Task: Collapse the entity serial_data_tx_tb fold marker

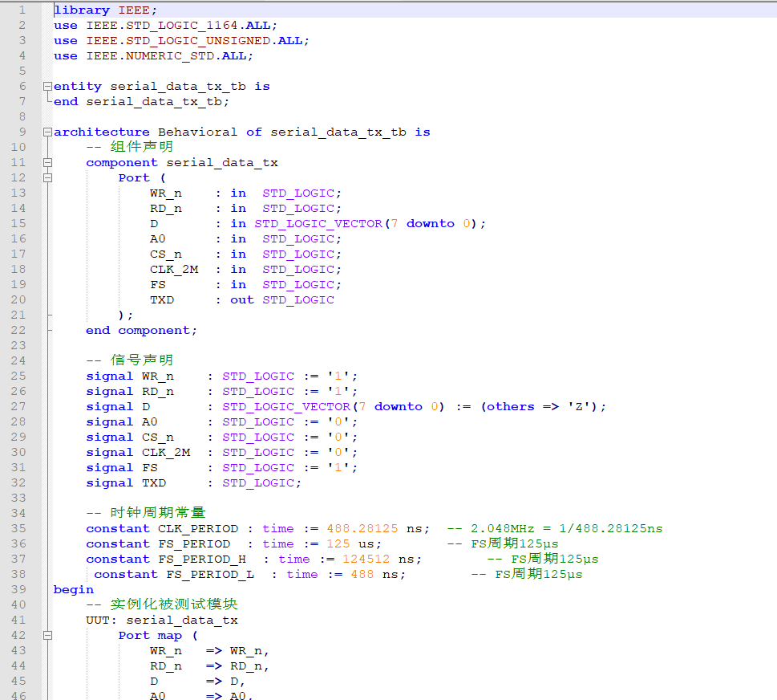Action: tap(48, 87)
